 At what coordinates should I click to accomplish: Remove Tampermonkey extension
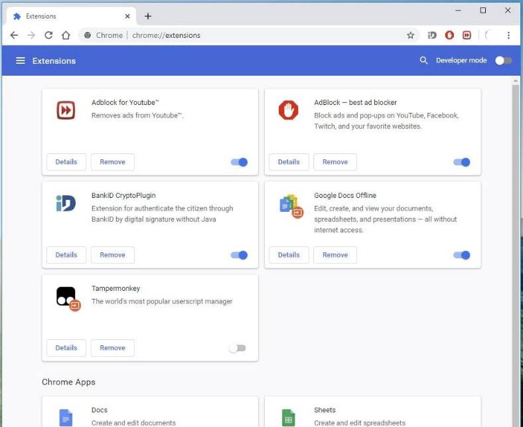coord(113,348)
